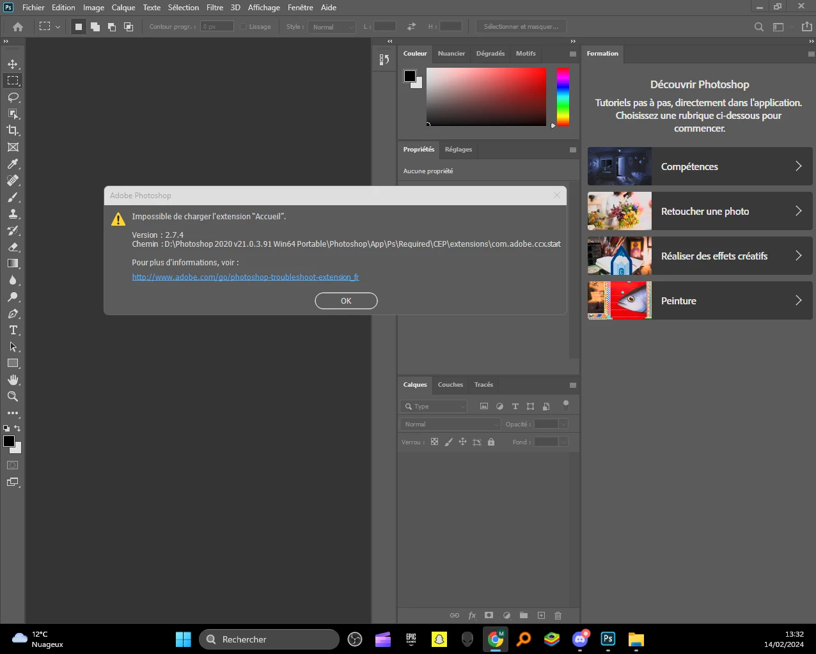Select the Frame tool
This screenshot has width=816, height=654.
coord(13,147)
